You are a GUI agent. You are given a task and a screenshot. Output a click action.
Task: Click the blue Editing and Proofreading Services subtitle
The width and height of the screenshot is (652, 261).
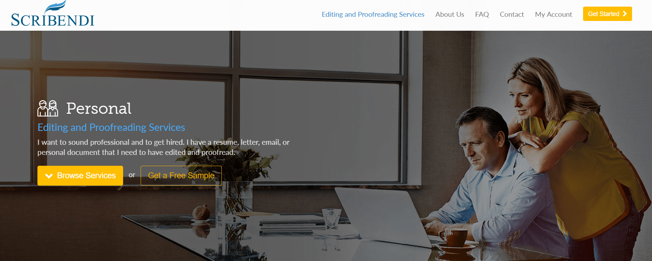coord(111,127)
